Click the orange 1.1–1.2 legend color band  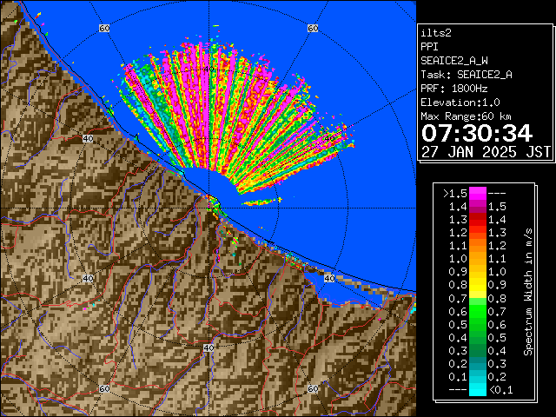[x=477, y=246]
